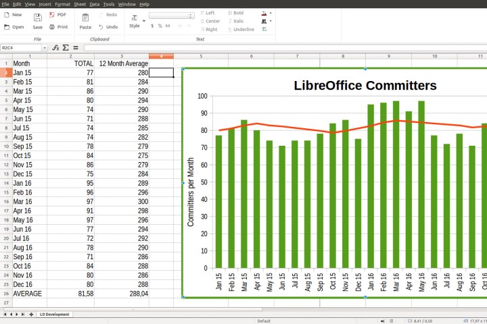Toggle Italic text formatting
The width and height of the screenshot is (487, 324).
pos(236,21)
